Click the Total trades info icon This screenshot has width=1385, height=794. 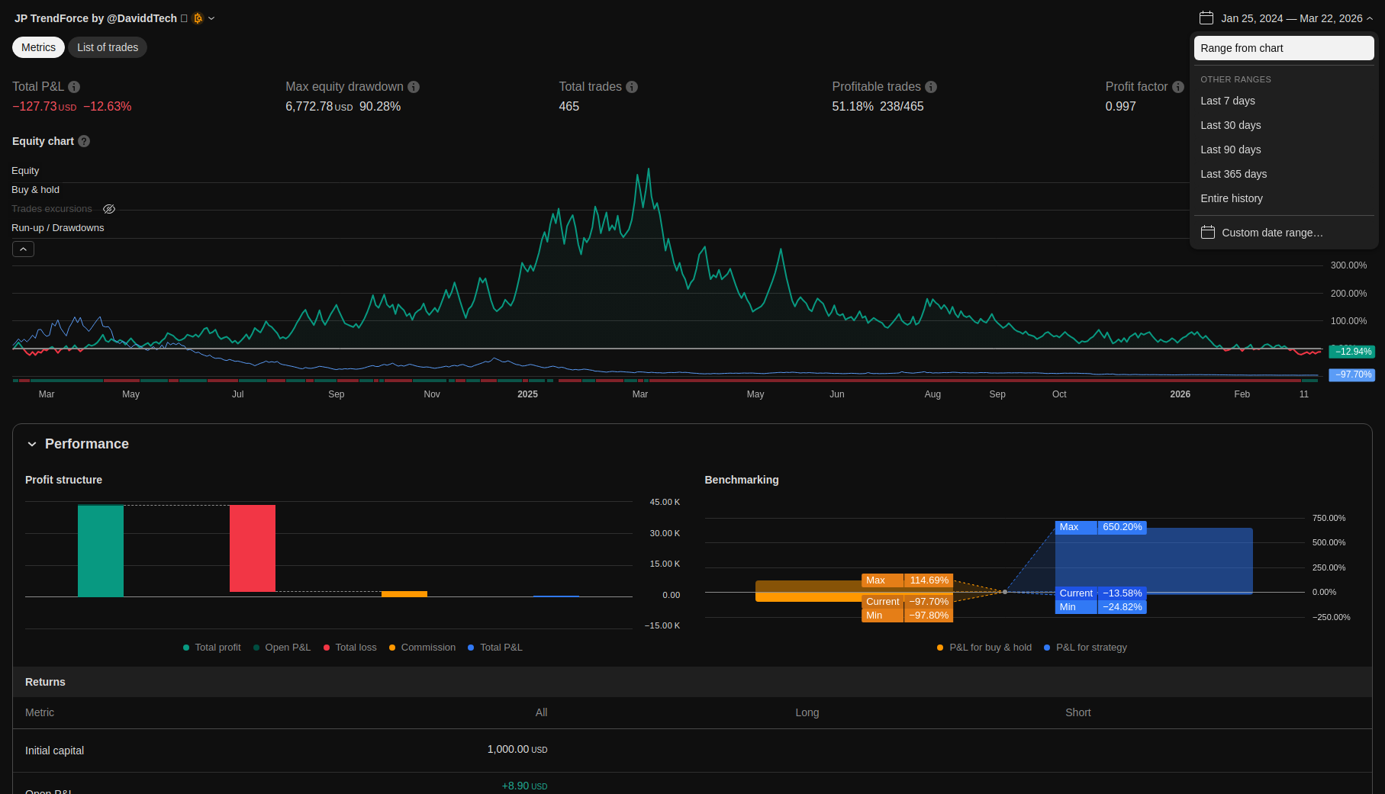pyautogui.click(x=632, y=87)
